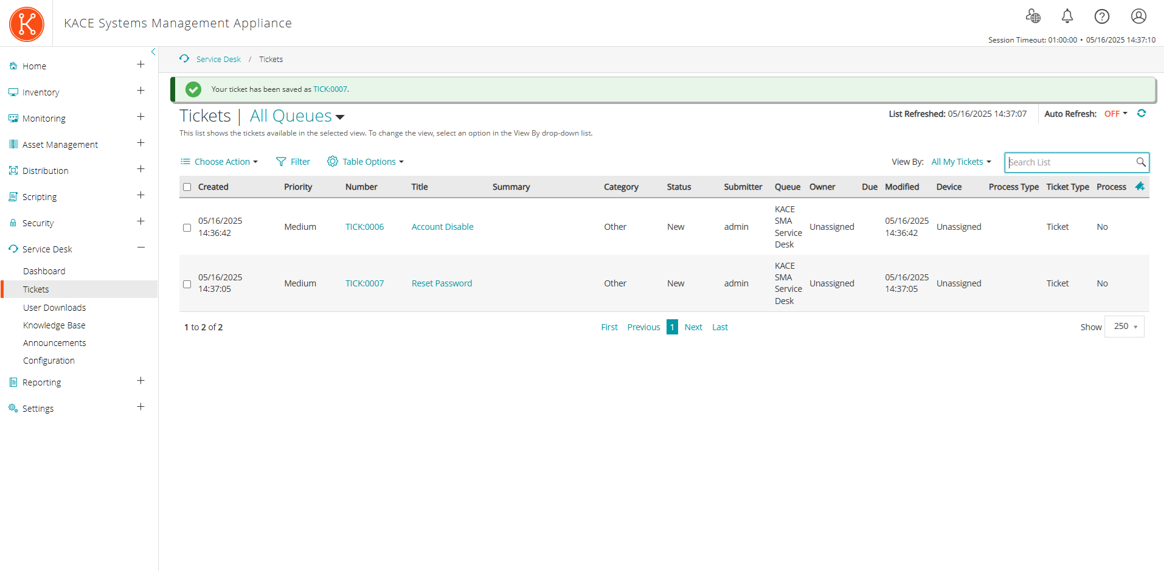The width and height of the screenshot is (1164, 571).
Task: Expand the Asset Management plus
Action: (x=140, y=143)
